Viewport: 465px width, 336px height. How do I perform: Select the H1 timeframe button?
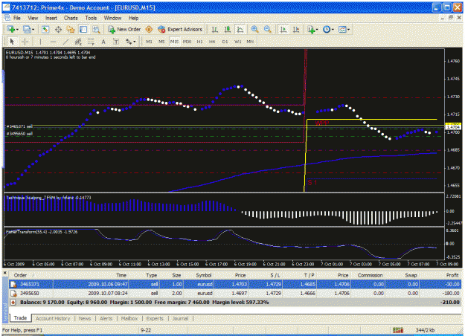point(199,42)
